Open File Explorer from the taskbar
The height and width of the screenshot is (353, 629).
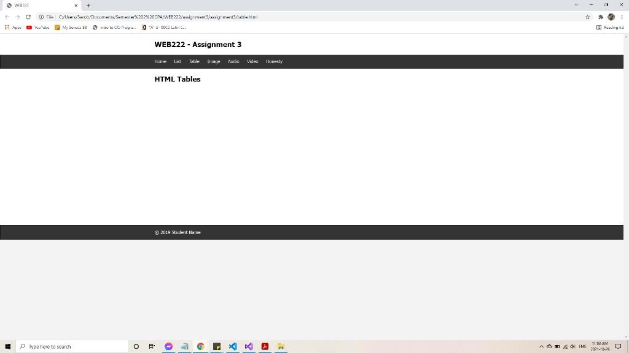click(x=281, y=346)
